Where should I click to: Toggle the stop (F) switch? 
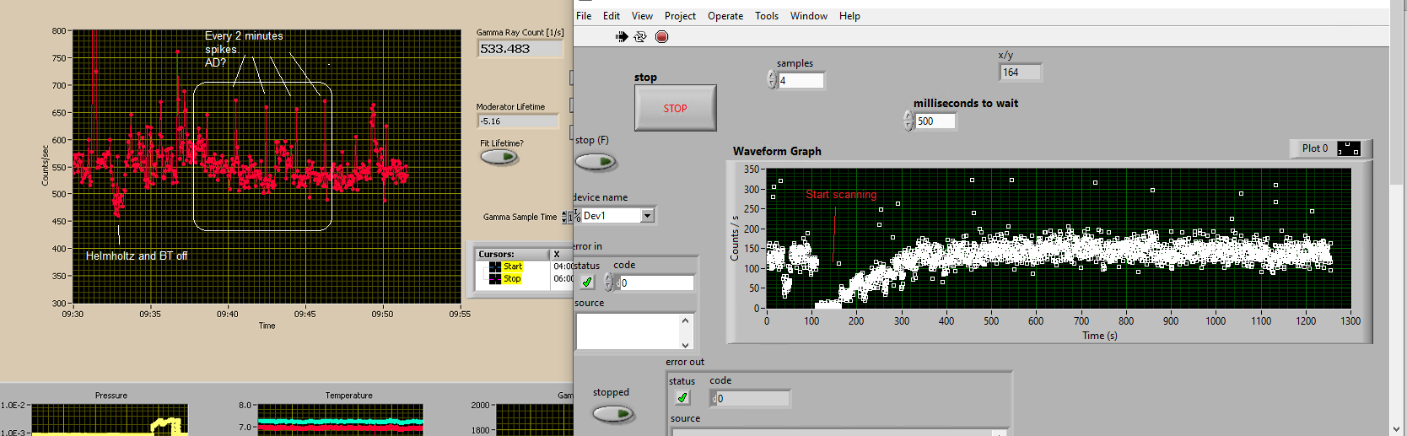(x=596, y=161)
